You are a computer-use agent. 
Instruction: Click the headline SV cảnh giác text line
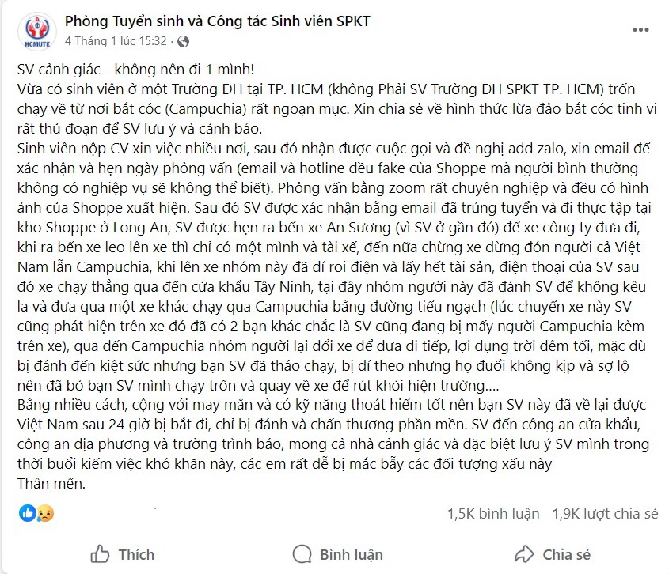coord(135,69)
